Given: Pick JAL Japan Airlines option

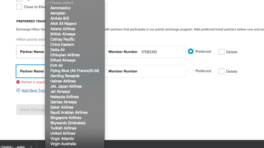Looking at the screenshot, I should coord(75,87).
